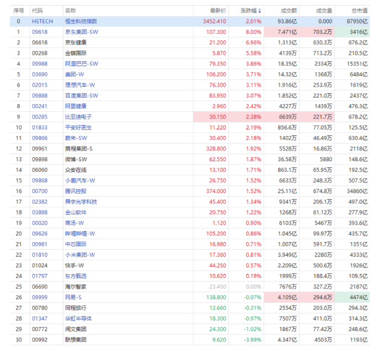Open stock code 01347 link
378x349 pixels.
[x=40, y=318]
